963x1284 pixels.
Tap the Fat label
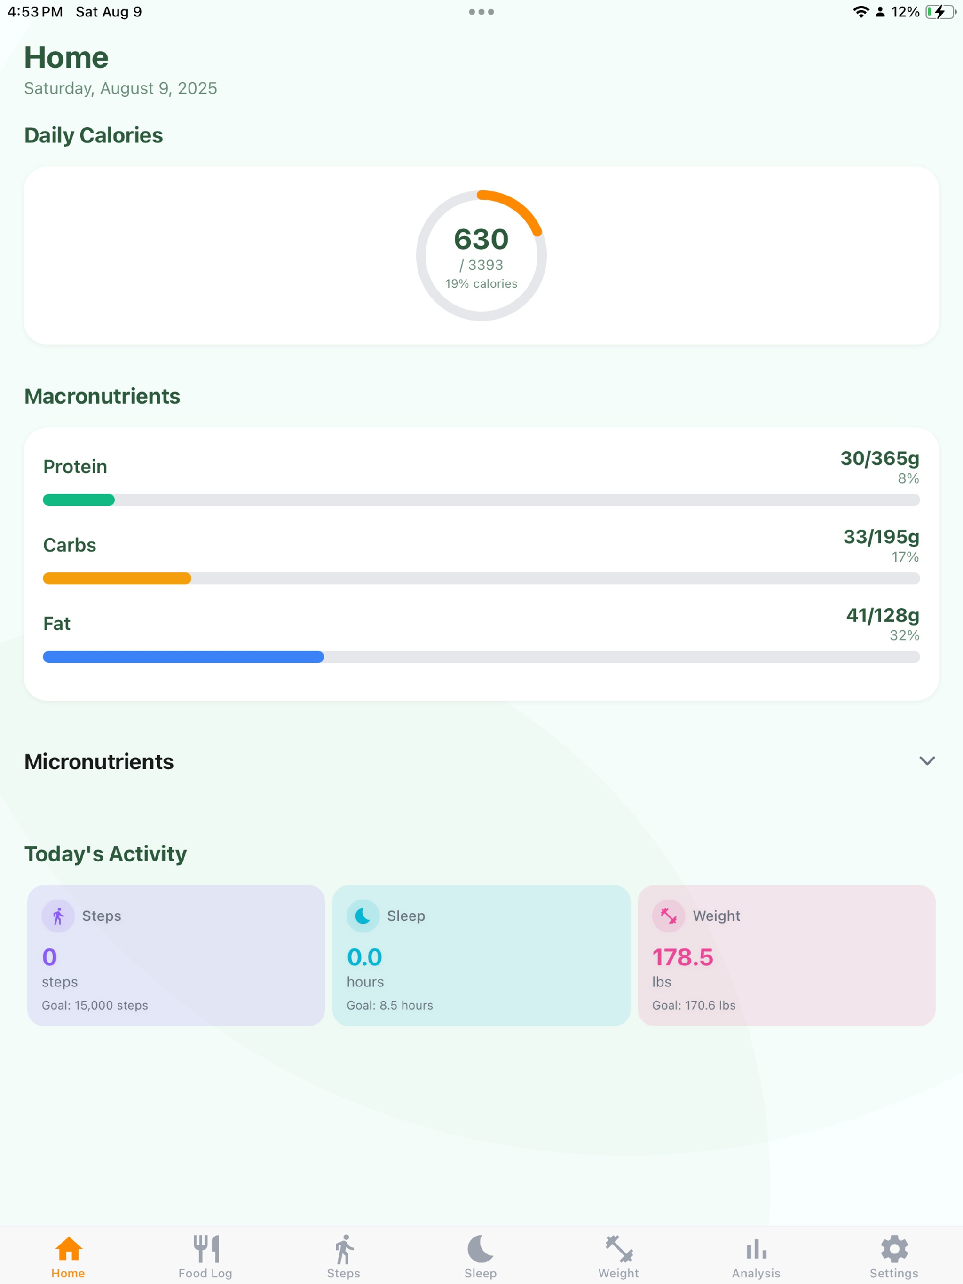[x=57, y=623]
